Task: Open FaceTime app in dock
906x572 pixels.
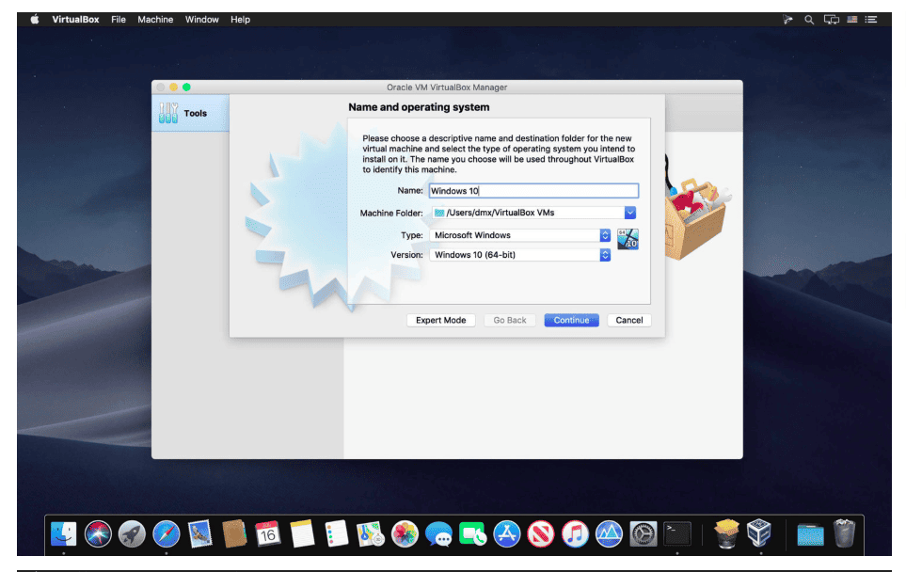Action: [x=472, y=533]
